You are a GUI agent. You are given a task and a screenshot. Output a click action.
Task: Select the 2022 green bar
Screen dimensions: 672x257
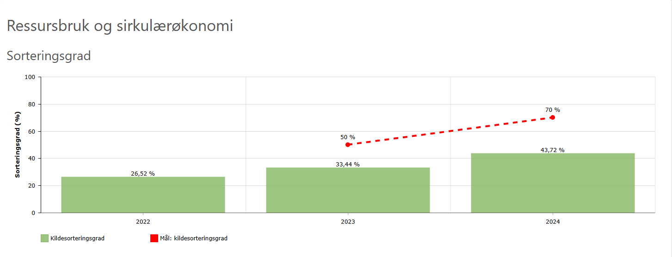pyautogui.click(x=143, y=195)
